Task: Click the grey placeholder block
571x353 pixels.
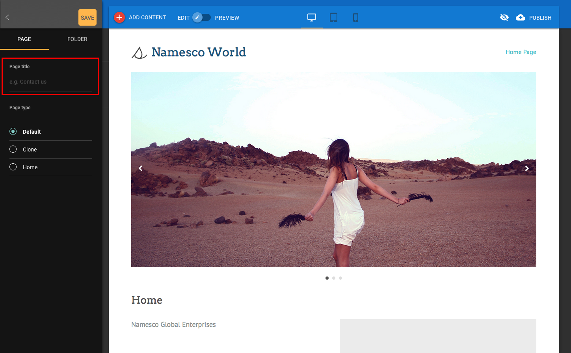Action: 438,336
